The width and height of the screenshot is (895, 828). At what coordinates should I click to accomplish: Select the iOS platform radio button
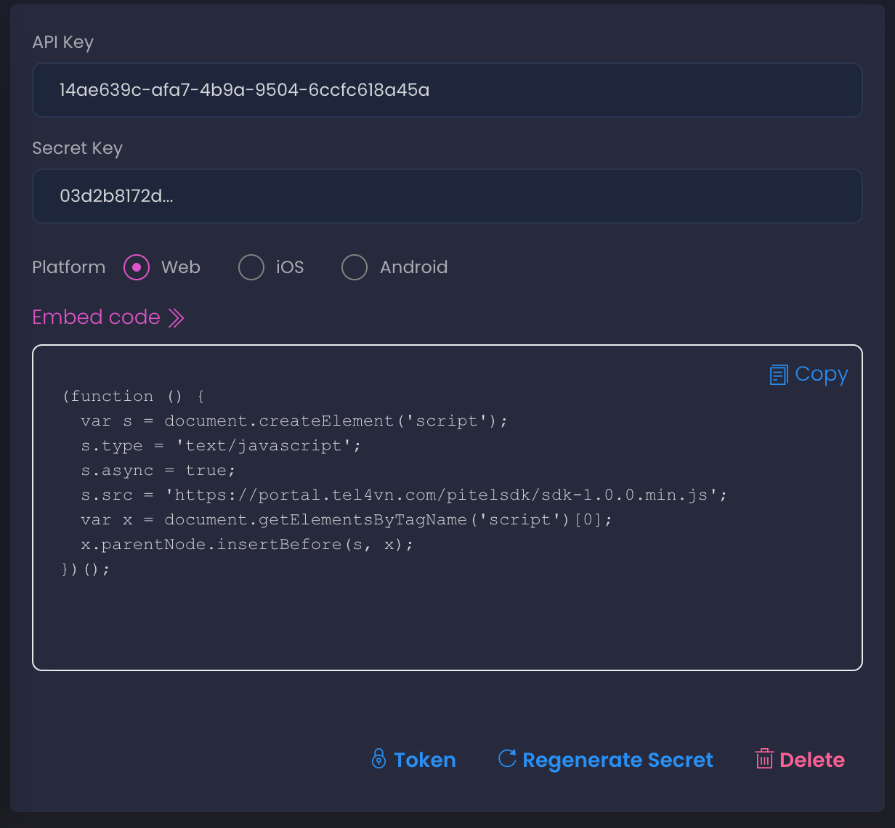click(251, 267)
